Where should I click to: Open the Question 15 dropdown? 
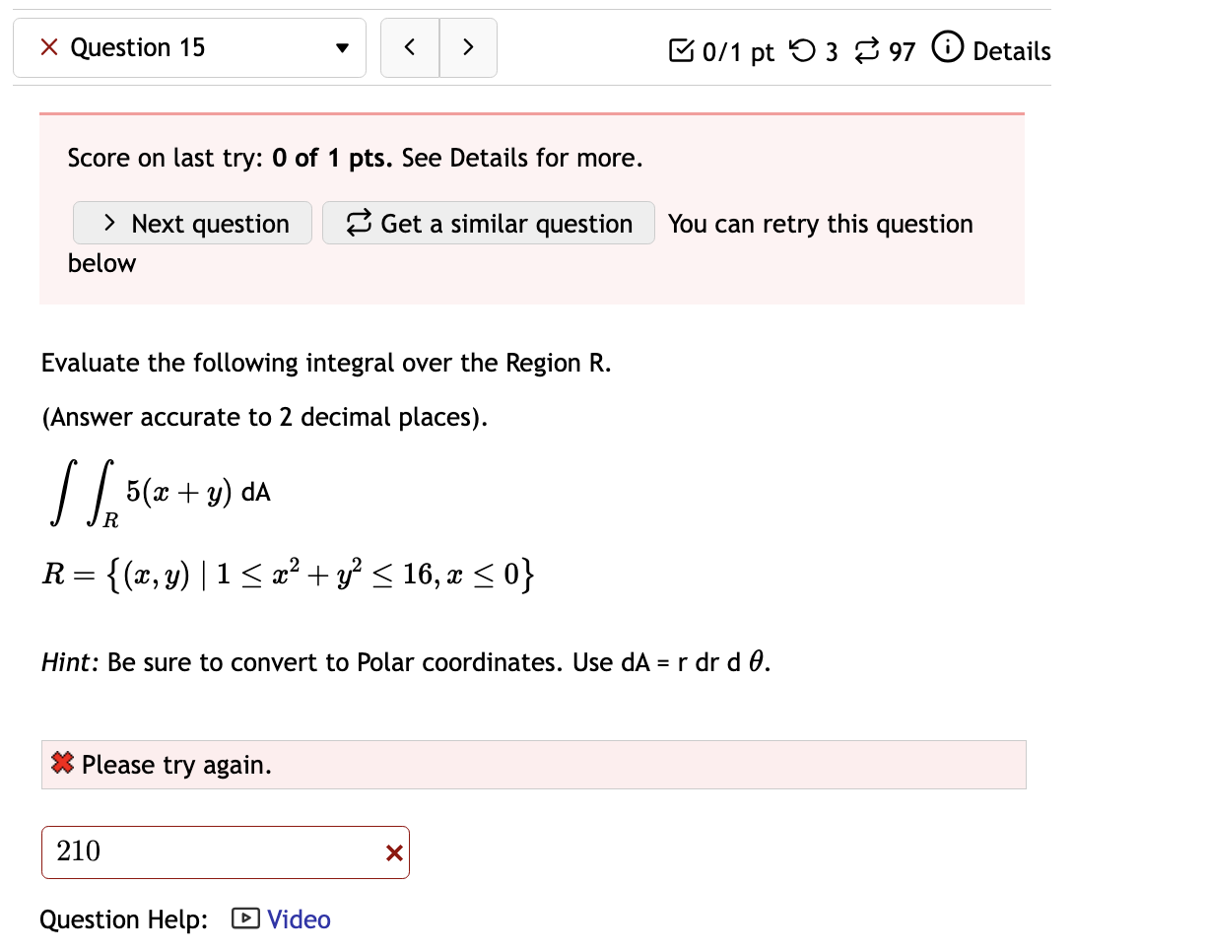point(189,46)
